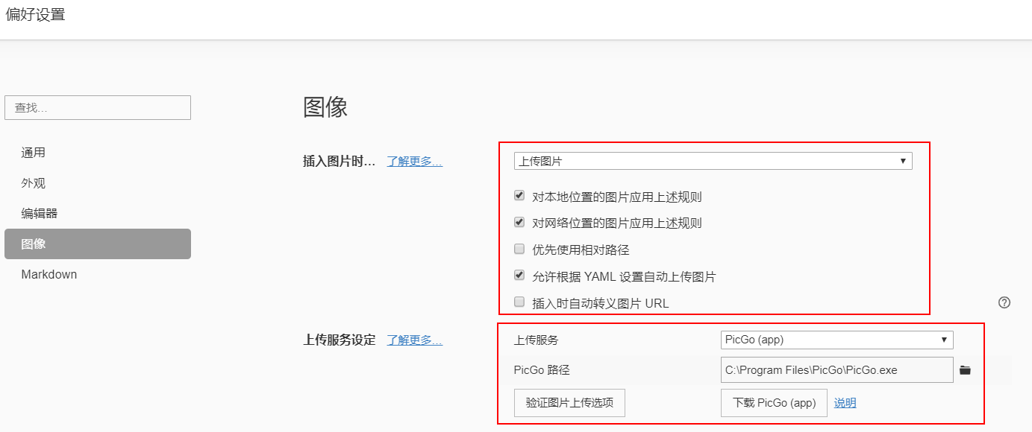Click the PicGo 路径 label
Image resolution: width=1032 pixels, height=432 pixels.
(542, 370)
